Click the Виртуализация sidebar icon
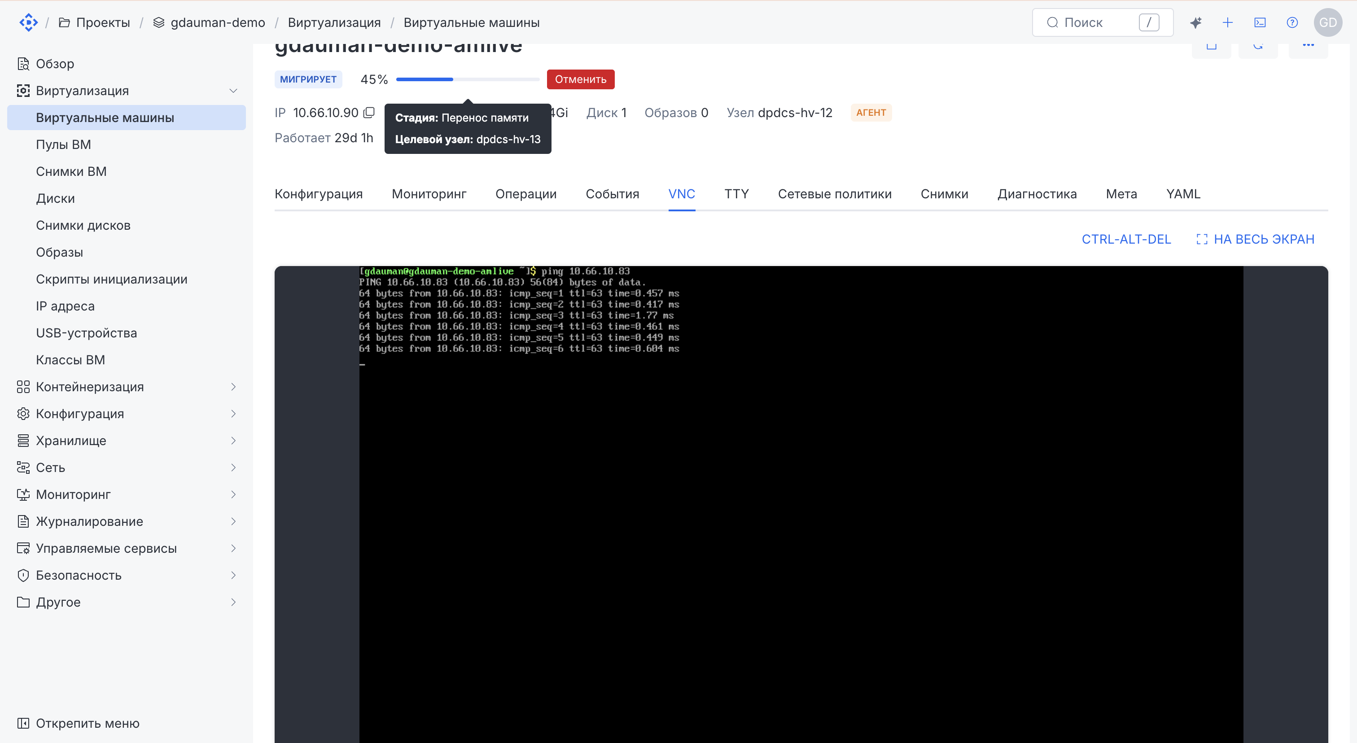The image size is (1357, 743). 23,91
